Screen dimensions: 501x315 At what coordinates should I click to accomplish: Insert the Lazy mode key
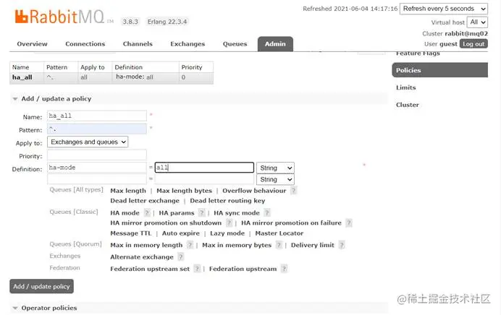[x=227, y=233]
